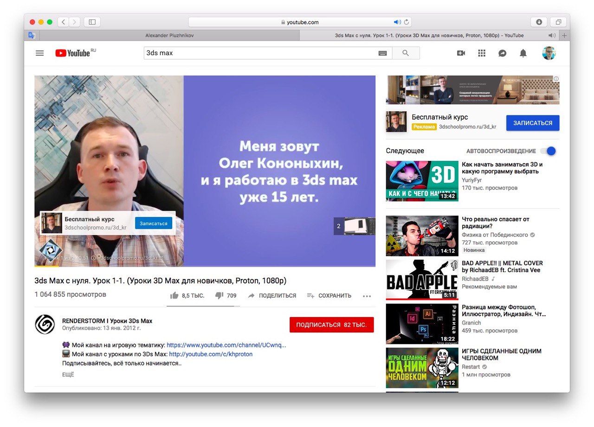Open the messages share bubble icon
594x427 pixels.
pyautogui.click(x=502, y=53)
